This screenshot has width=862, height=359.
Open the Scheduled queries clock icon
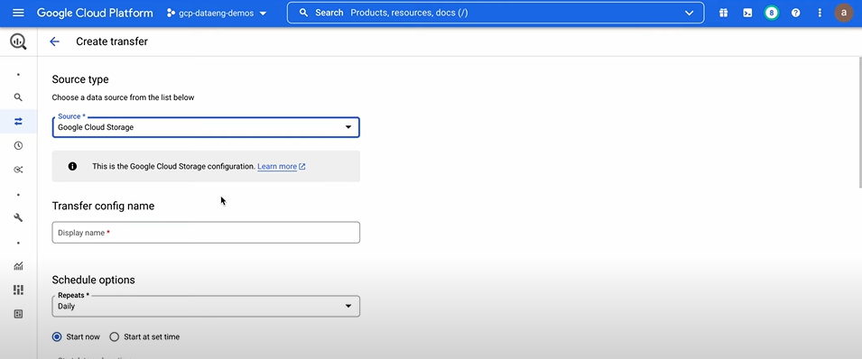18,146
